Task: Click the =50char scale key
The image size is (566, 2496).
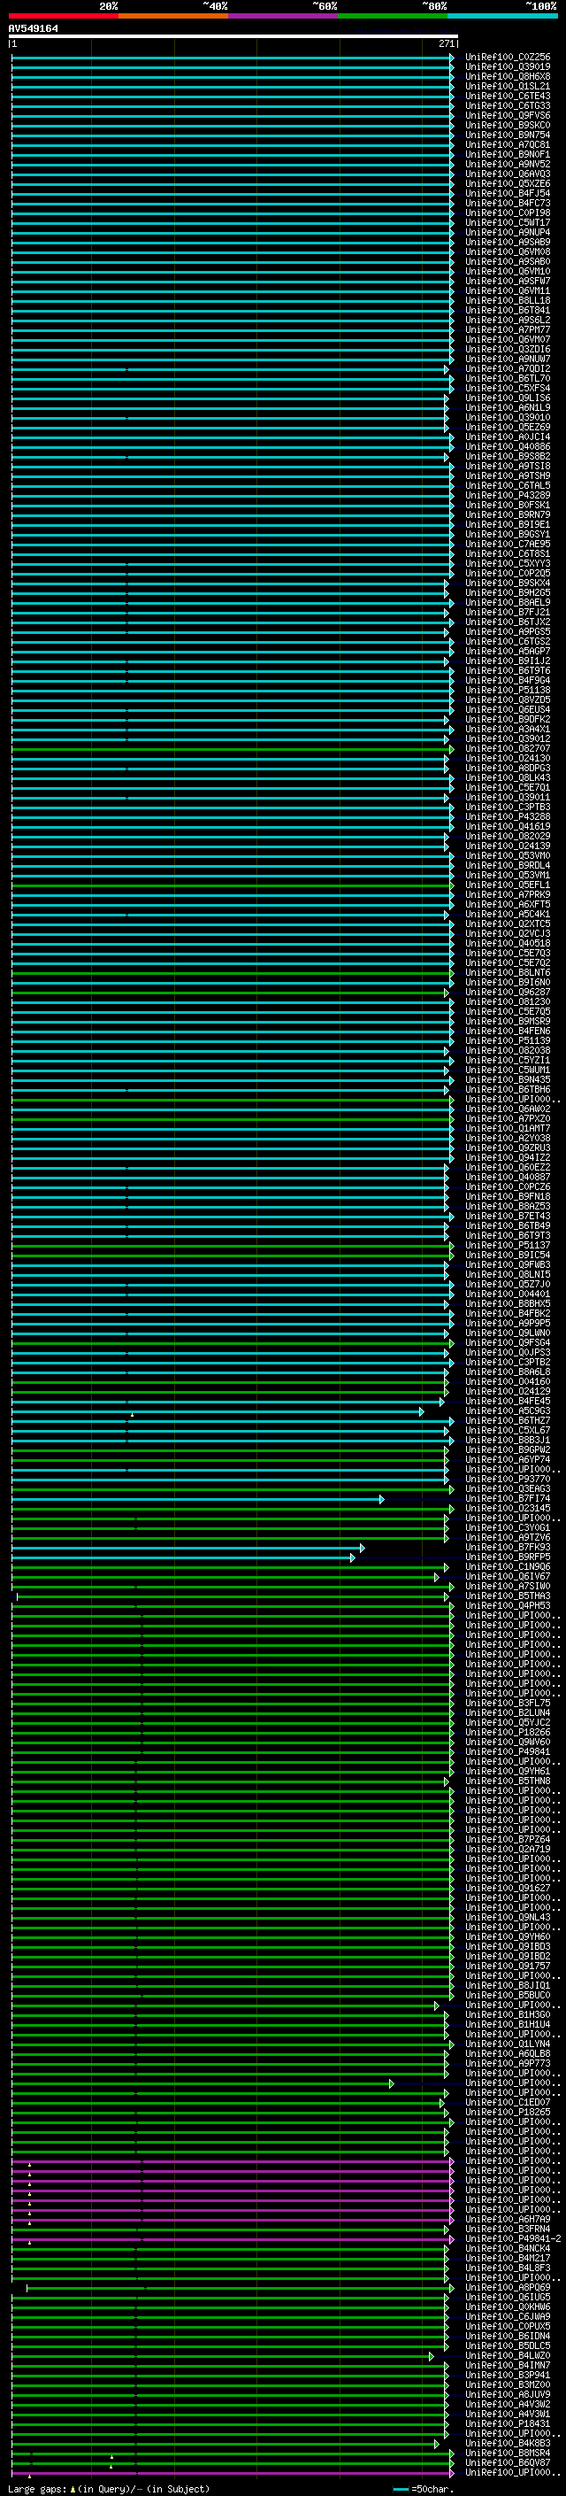Action: 422,2488
